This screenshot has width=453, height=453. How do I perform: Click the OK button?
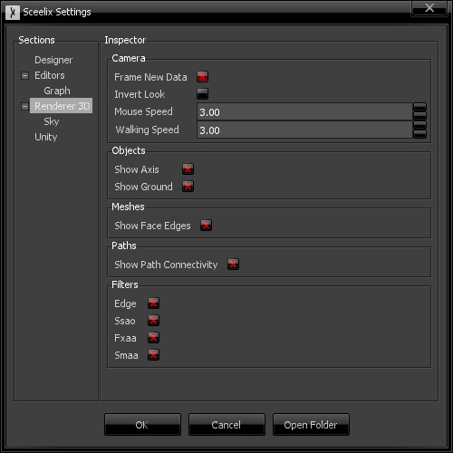[142, 425]
